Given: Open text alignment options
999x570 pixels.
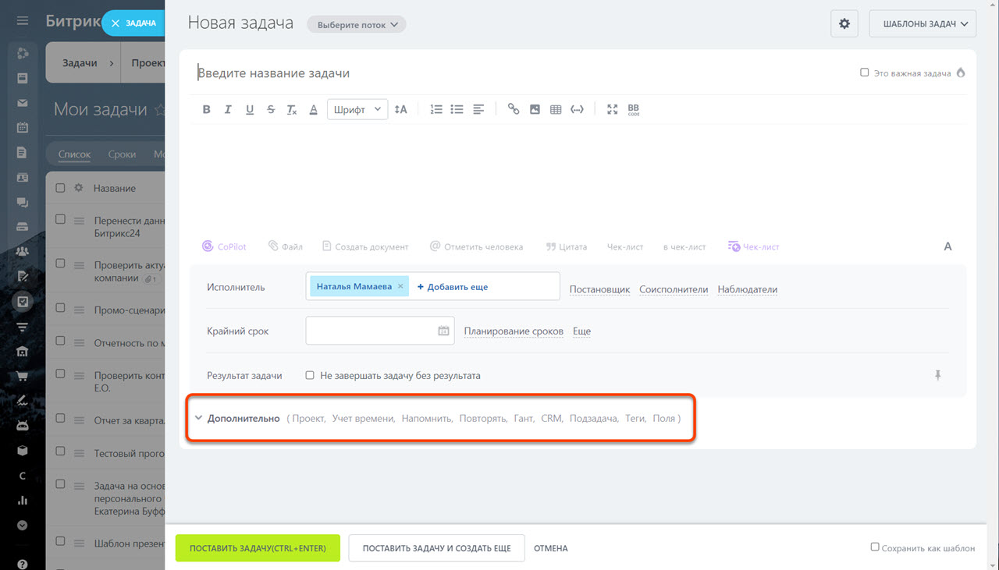Looking at the screenshot, I should pos(478,109).
